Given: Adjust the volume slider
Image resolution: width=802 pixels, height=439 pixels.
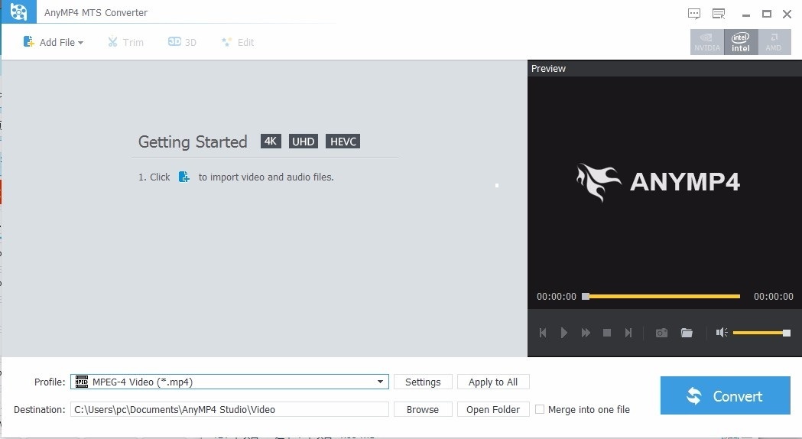Looking at the screenshot, I should (761, 333).
